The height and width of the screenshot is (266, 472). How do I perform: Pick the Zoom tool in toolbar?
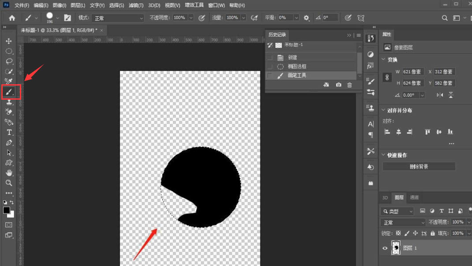point(9,183)
